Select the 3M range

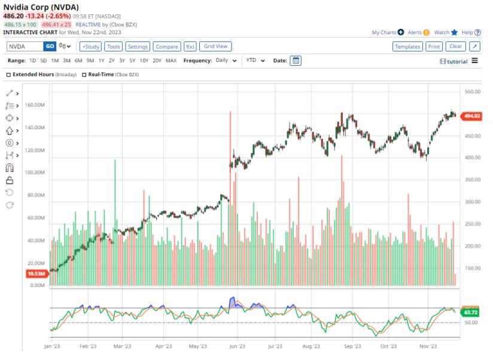66,60
